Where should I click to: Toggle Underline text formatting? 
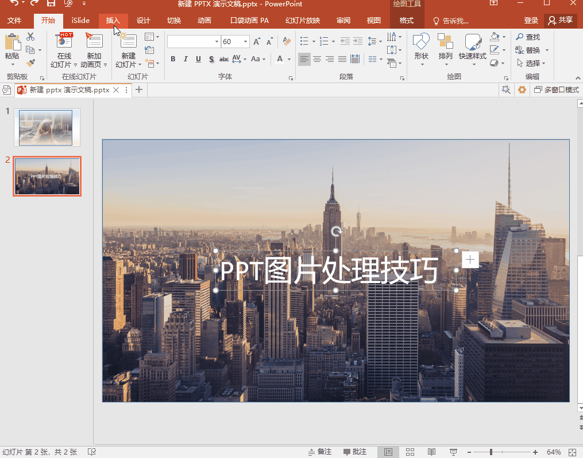[x=198, y=59]
